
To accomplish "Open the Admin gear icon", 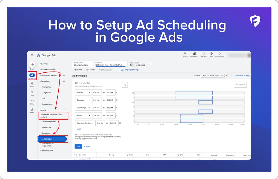I will coord(32,110).
